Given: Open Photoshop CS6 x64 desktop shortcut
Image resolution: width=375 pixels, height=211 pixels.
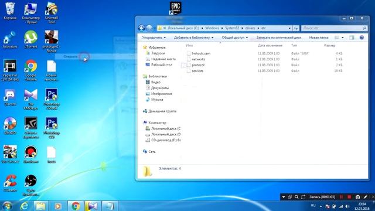Looking at the screenshot, I should 51,99.
